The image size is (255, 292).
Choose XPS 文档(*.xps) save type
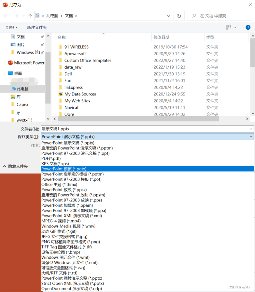(147, 164)
